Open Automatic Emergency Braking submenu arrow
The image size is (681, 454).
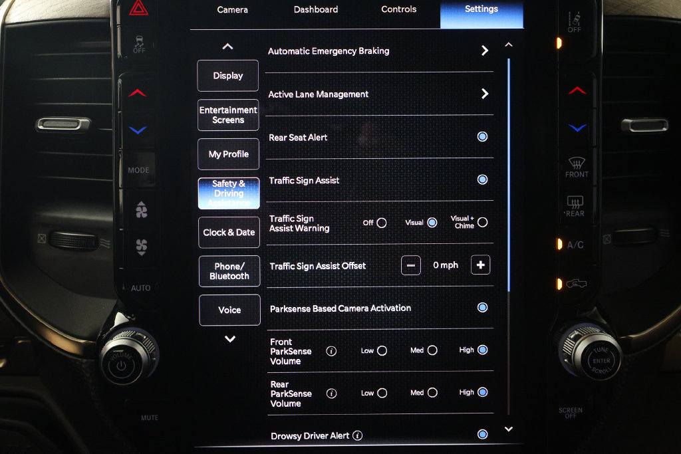(485, 51)
